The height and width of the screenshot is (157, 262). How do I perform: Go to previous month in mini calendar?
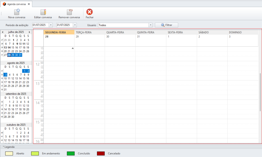coord(3,32)
